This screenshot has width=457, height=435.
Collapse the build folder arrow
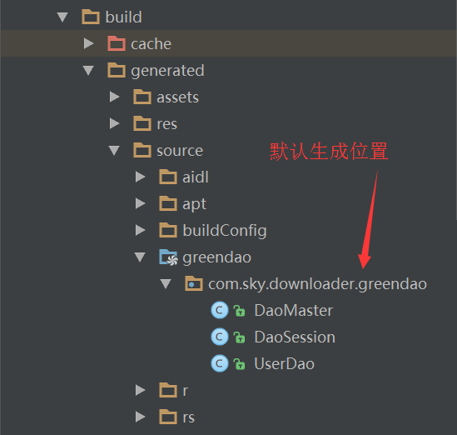(x=62, y=17)
